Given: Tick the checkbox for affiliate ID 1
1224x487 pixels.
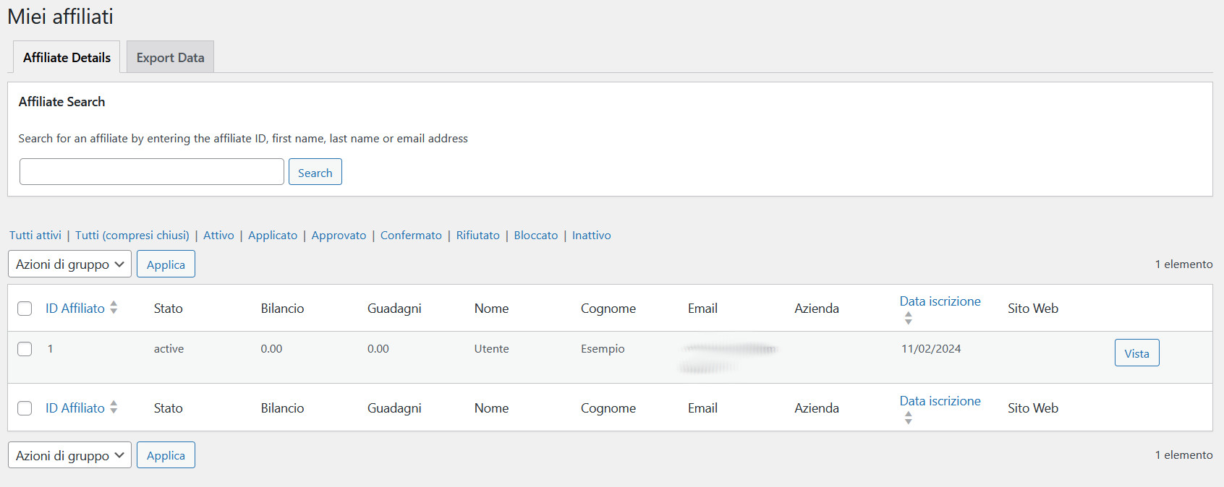Looking at the screenshot, I should (25, 349).
